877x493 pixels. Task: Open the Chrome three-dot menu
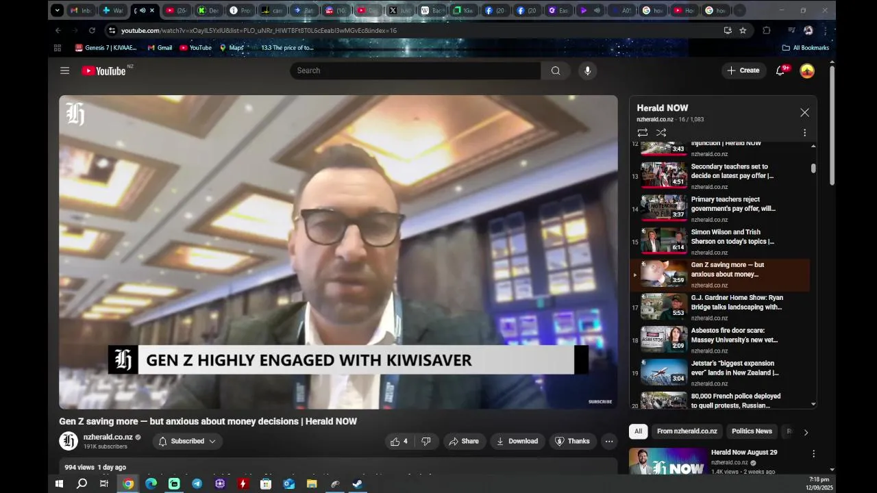click(825, 30)
